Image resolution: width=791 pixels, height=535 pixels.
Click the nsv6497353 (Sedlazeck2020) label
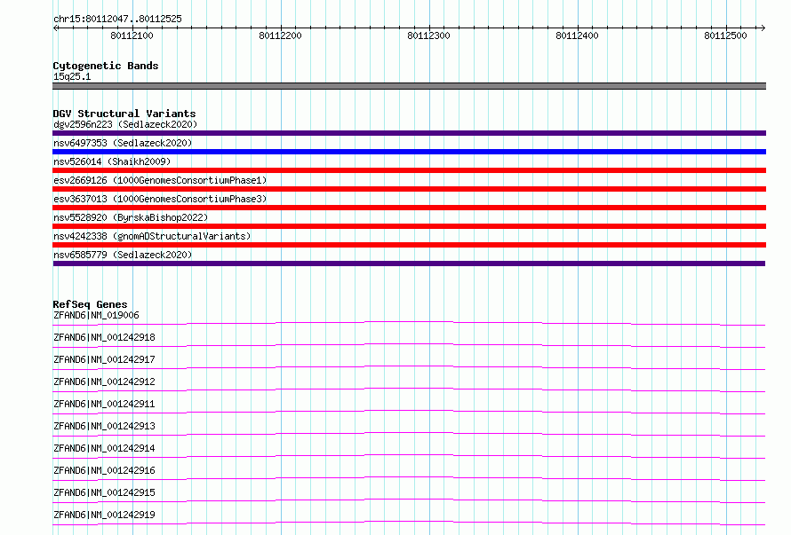click(123, 143)
